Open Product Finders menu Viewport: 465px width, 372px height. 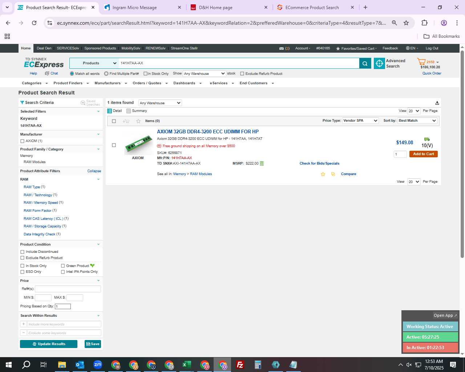coord(71,83)
